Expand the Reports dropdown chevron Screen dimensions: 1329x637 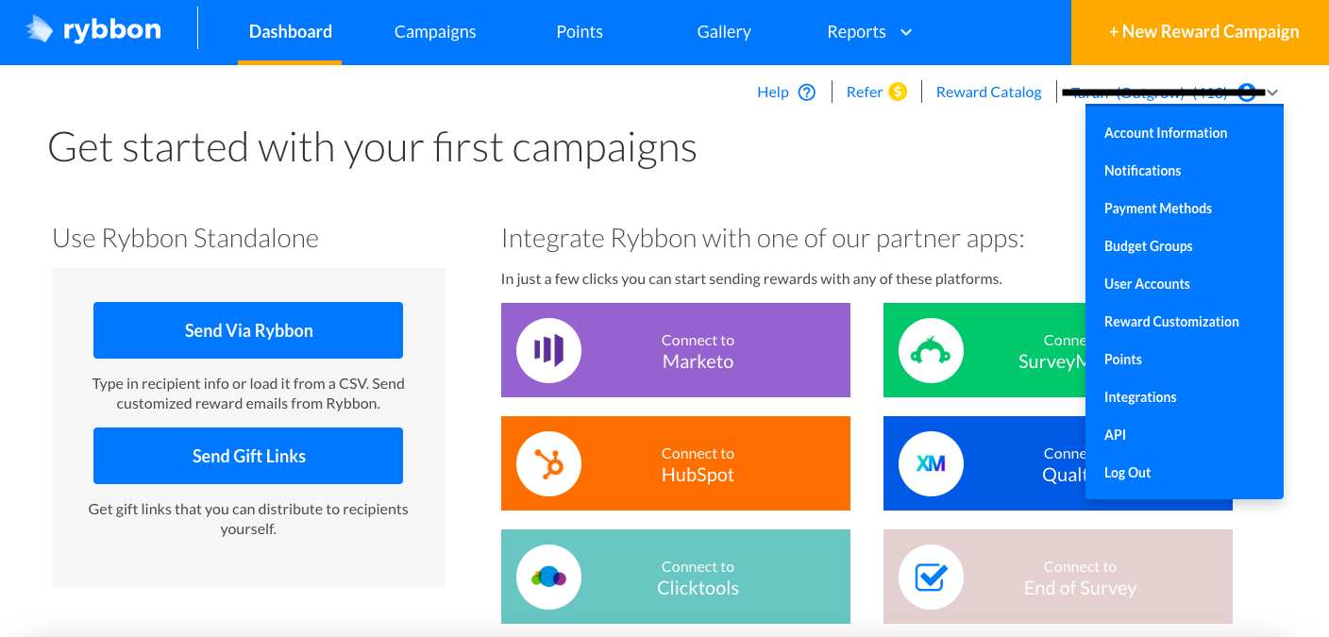(906, 32)
